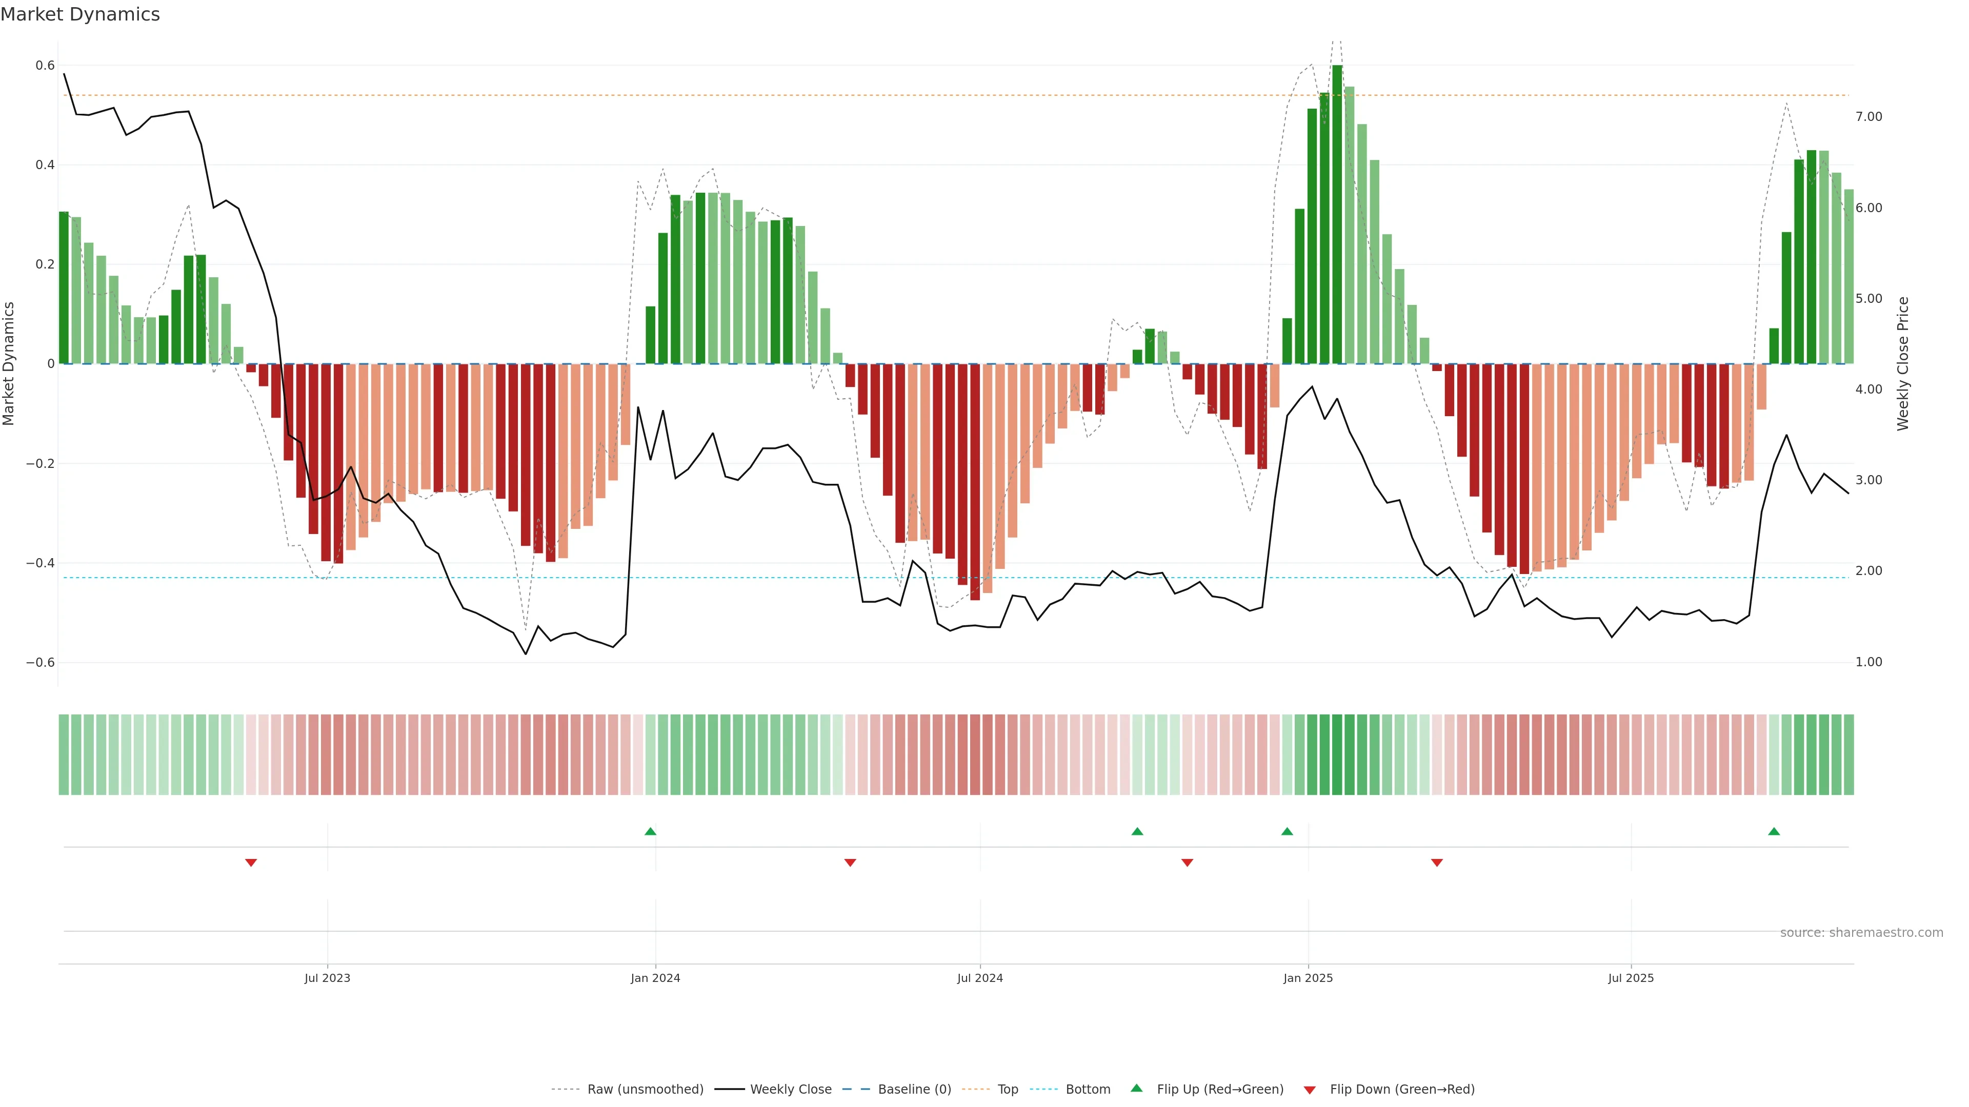Click the Flip Up triangle marker just before Jan 2025
The width and height of the screenshot is (1969, 1107).
click(1287, 831)
